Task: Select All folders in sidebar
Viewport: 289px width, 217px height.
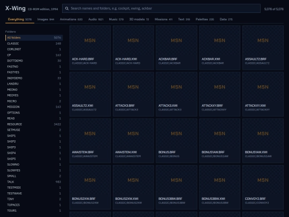Action: (34, 38)
